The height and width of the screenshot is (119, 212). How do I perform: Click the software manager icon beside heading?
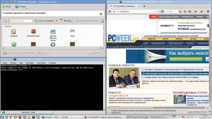tap(101, 13)
